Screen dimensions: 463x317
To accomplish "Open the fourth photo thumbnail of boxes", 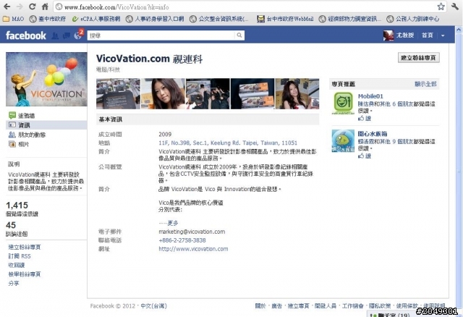I will click(x=252, y=93).
